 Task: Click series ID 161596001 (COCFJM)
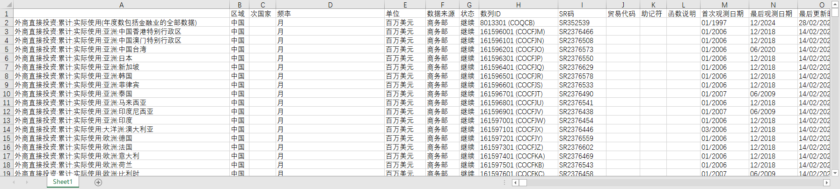[x=519, y=31]
